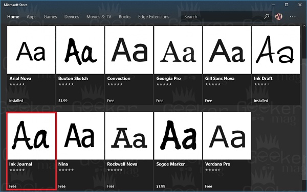Click the Free label under Nina
This screenshot has height=192, width=307.
pyautogui.click(x=62, y=186)
